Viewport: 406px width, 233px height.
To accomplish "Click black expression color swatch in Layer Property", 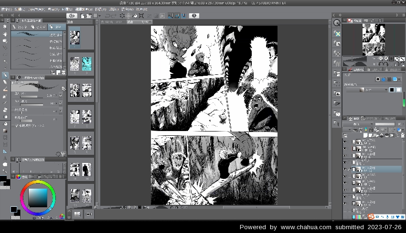I will tap(392, 90).
